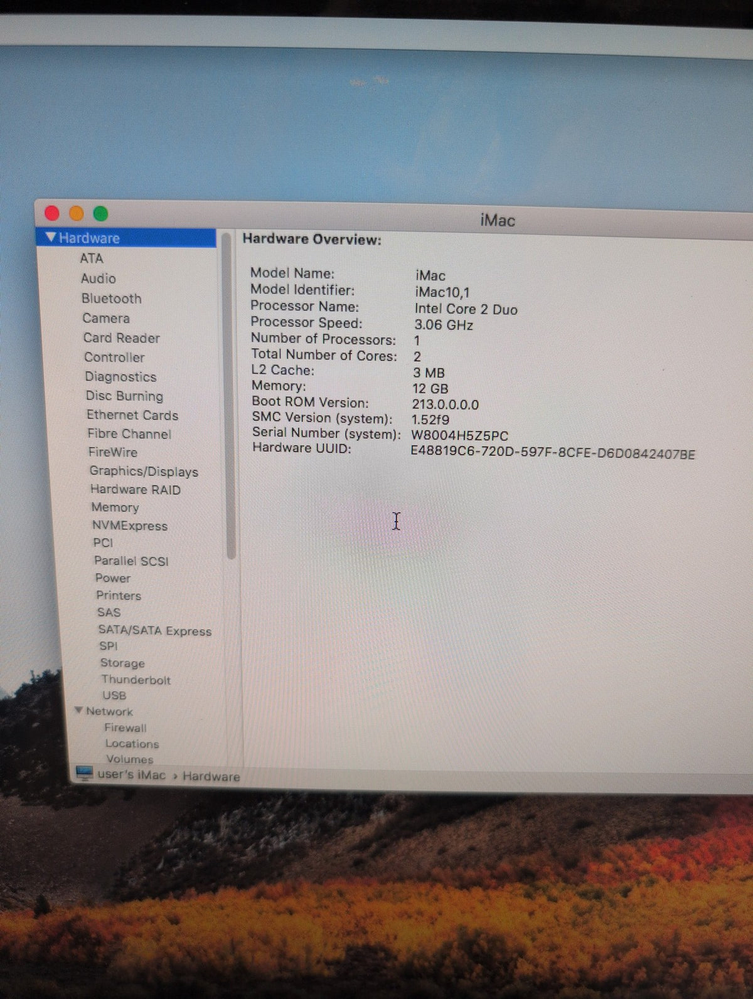Open SATA/SATA Express section
The width and height of the screenshot is (753, 999).
(155, 631)
